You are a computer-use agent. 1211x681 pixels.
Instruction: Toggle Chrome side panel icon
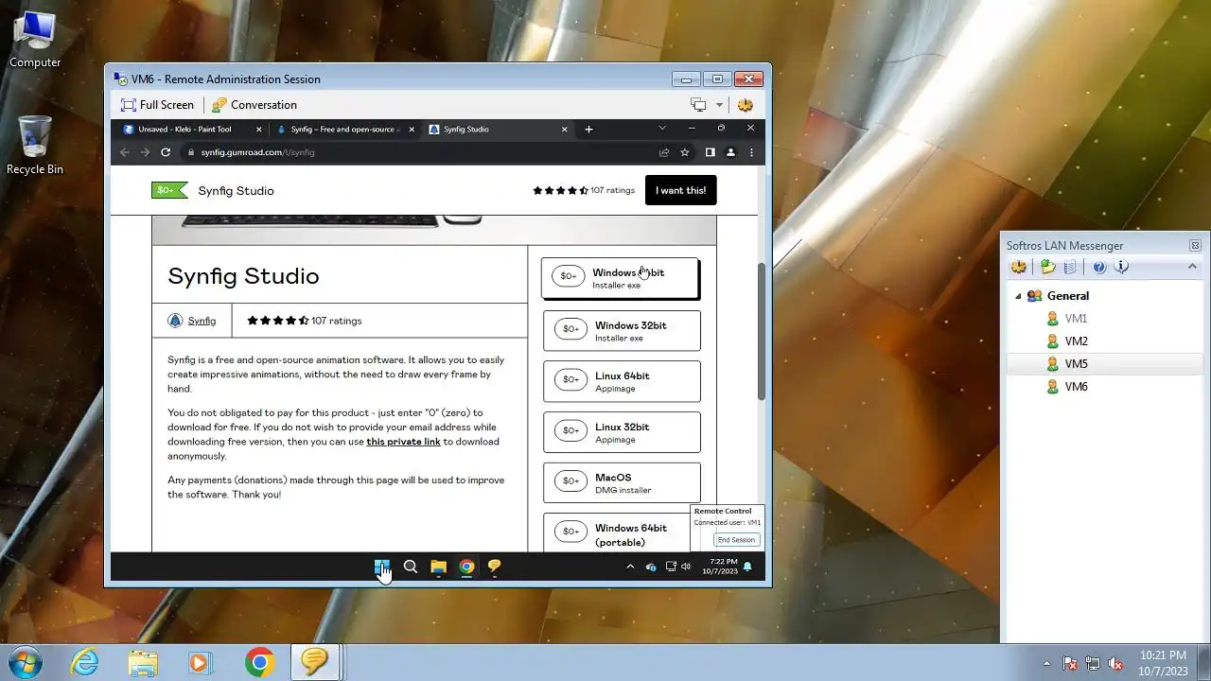click(710, 152)
